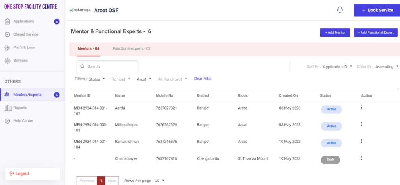The width and height of the screenshot is (400, 185).
Task: Click the Add Mentor button
Action: pyautogui.click(x=335, y=32)
